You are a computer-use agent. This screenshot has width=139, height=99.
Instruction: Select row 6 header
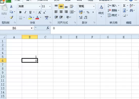point(3,61)
